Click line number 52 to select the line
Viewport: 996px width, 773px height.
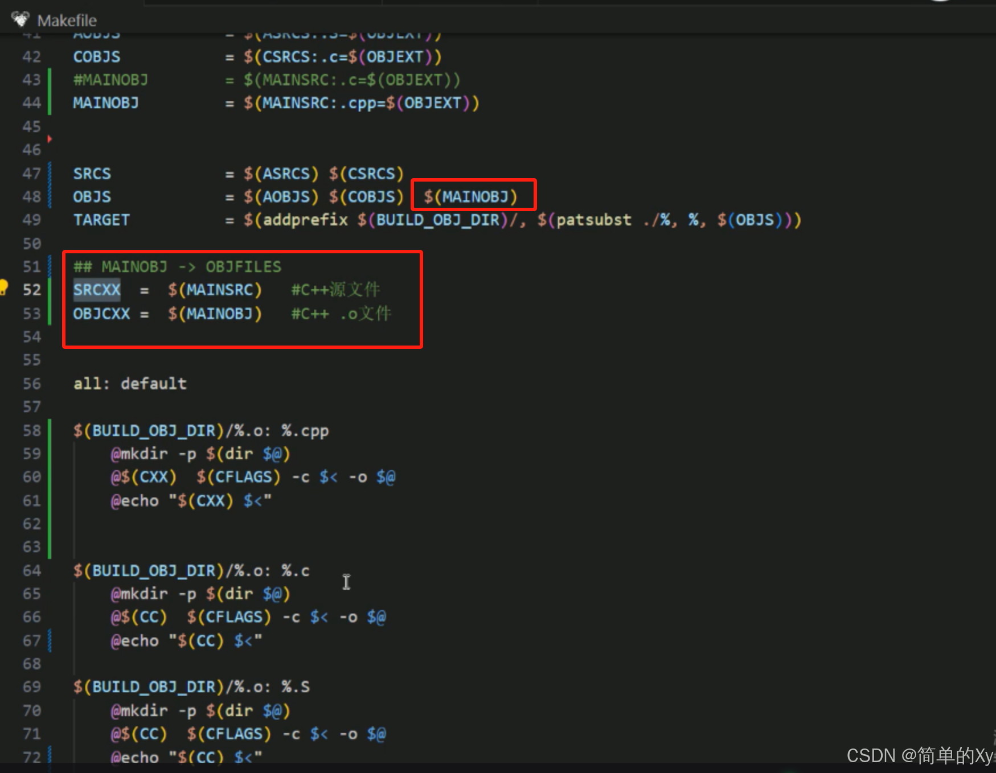pos(31,290)
